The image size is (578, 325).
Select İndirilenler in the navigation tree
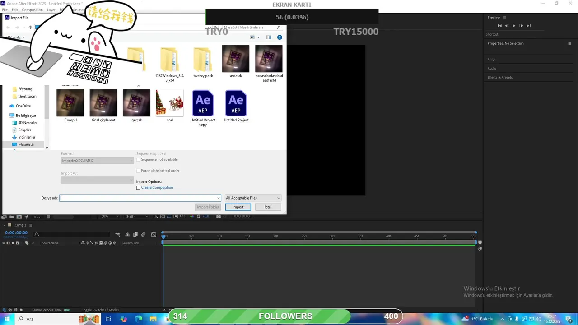(27, 137)
